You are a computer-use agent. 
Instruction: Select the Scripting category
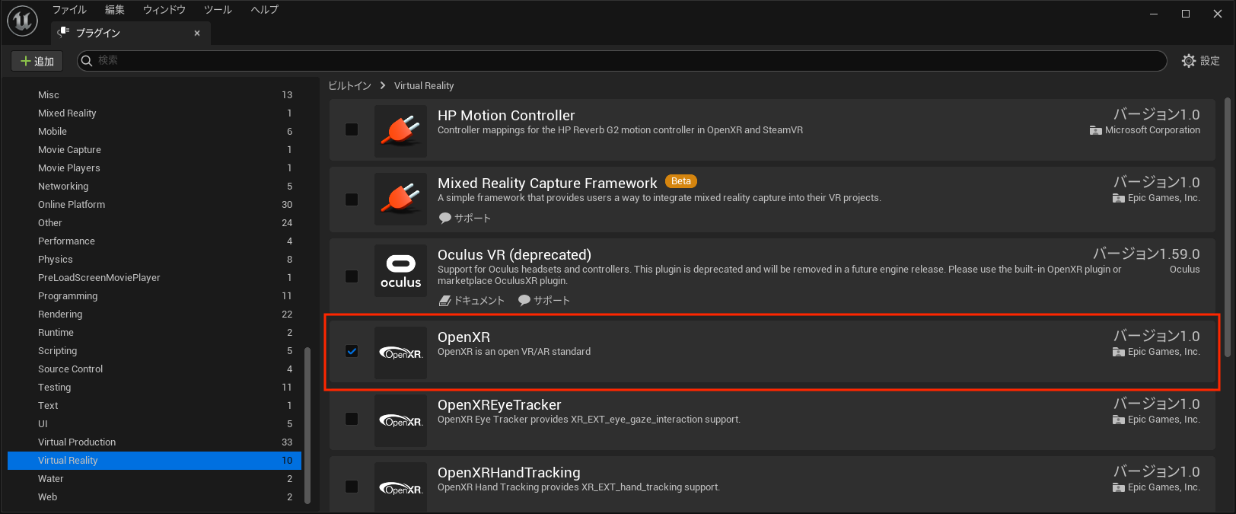pyautogui.click(x=154, y=351)
